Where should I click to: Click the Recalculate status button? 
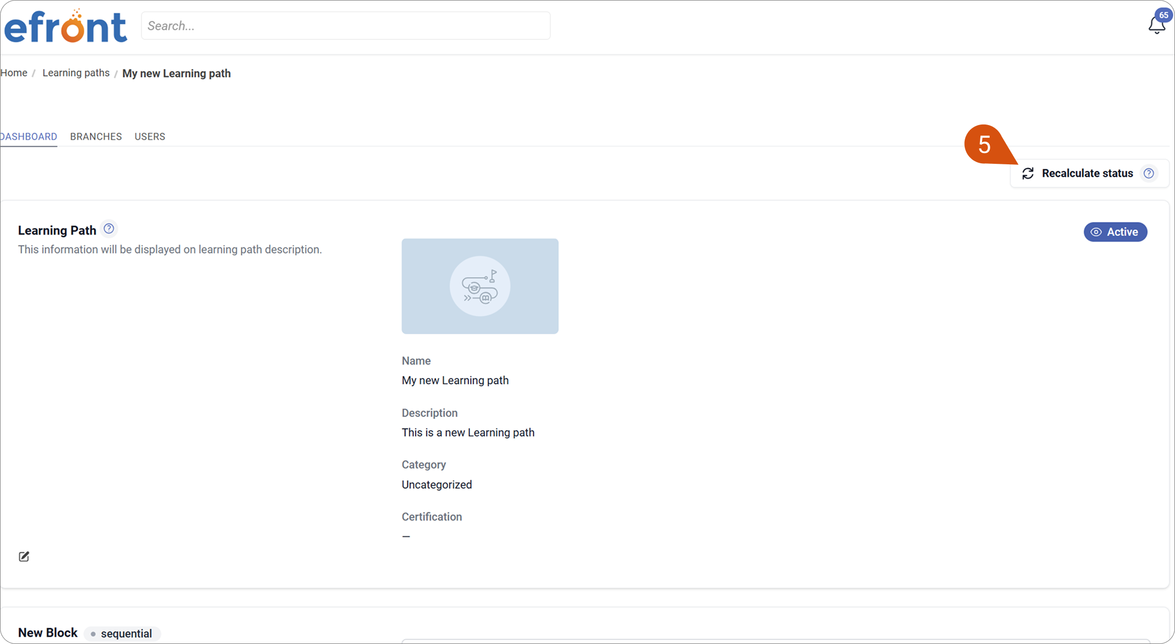[x=1089, y=174]
